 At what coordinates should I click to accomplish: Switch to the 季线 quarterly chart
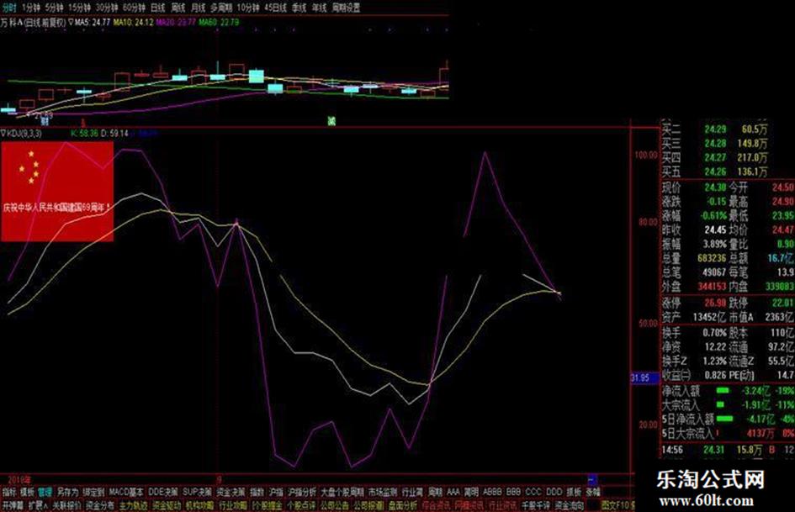299,8
